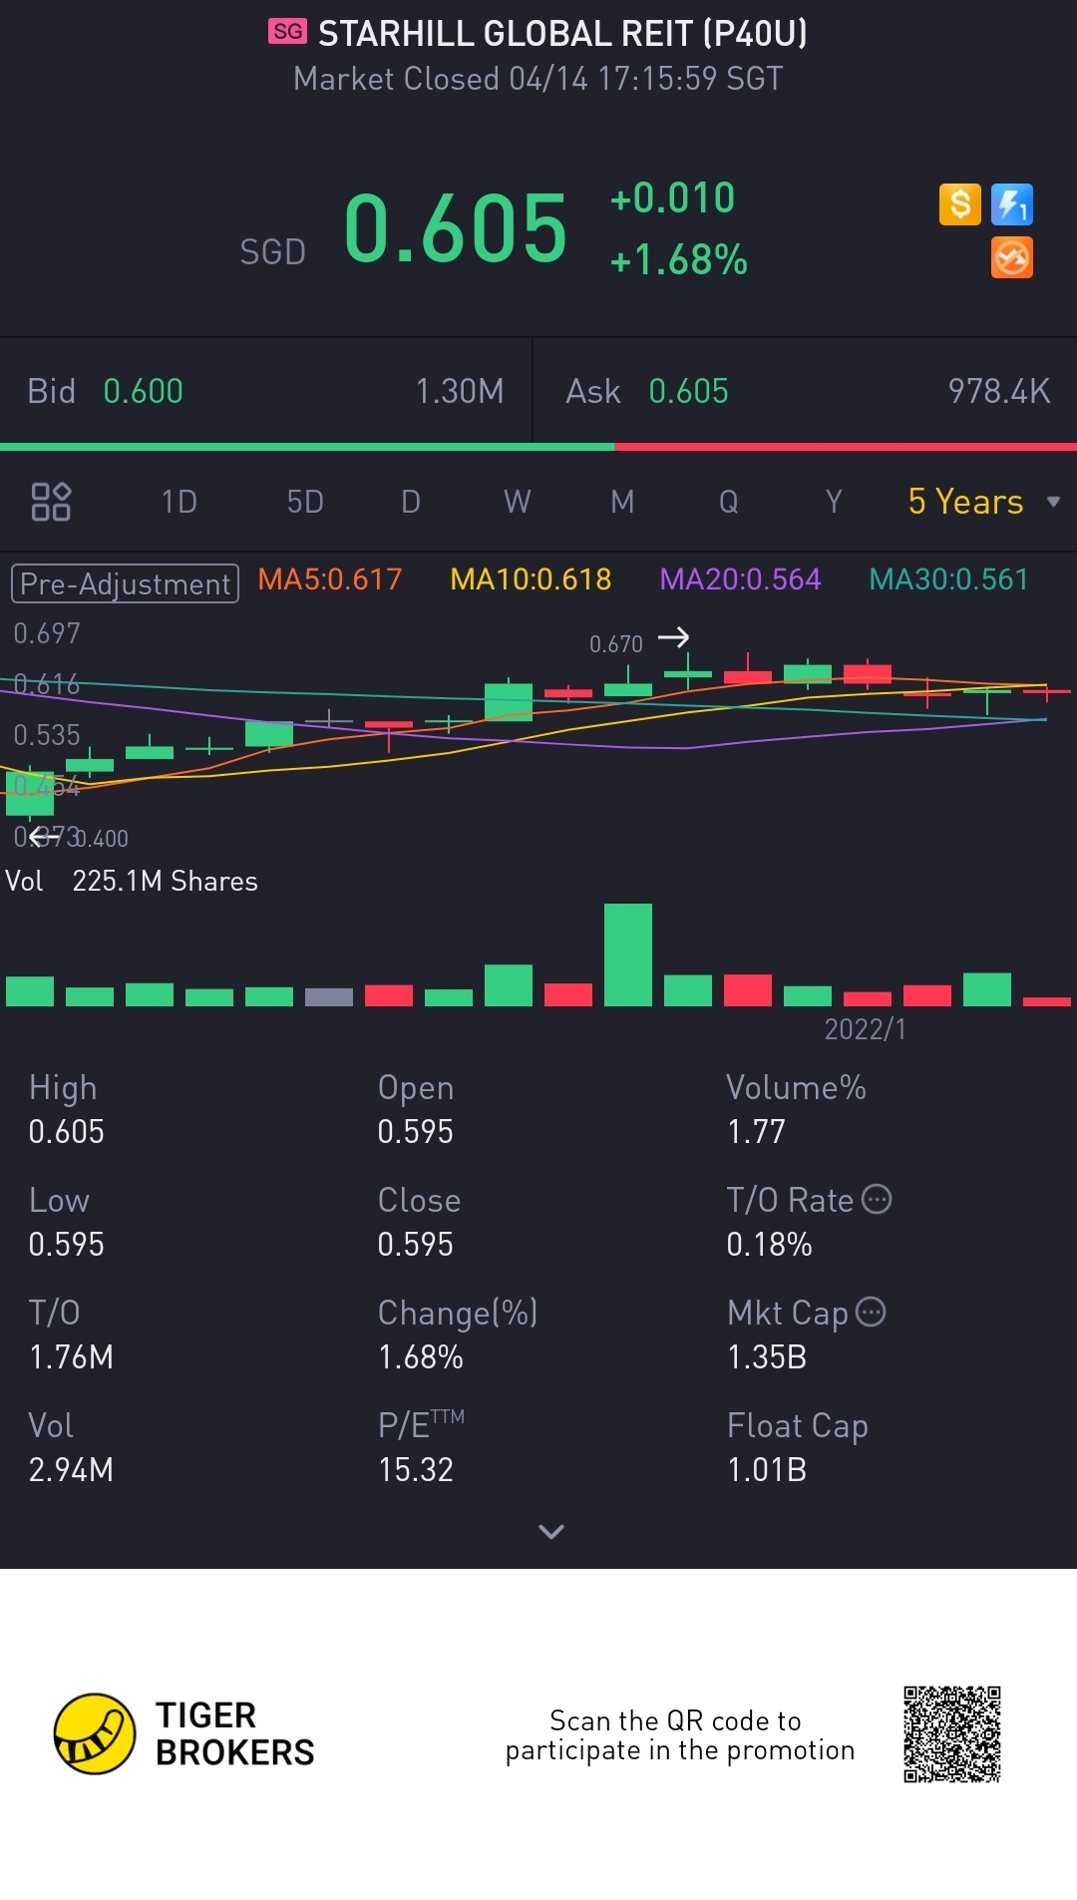Tap the arrow next to 0.670 high marker

tap(674, 637)
